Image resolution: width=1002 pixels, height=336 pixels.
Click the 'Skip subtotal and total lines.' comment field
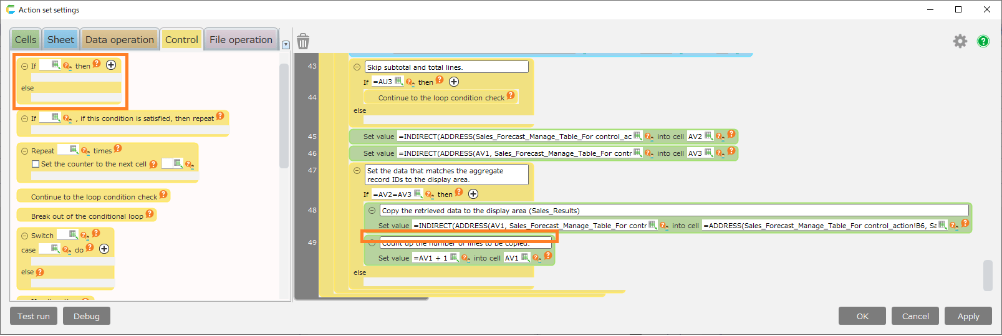pos(446,67)
